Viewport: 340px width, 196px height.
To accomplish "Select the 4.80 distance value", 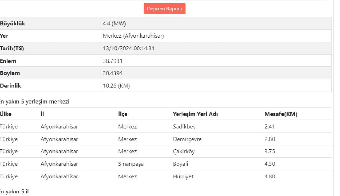I will pyautogui.click(x=269, y=176).
